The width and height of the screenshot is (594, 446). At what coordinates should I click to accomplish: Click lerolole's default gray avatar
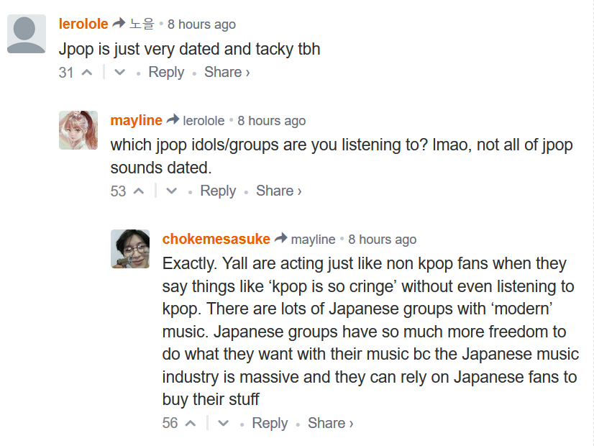(27, 34)
